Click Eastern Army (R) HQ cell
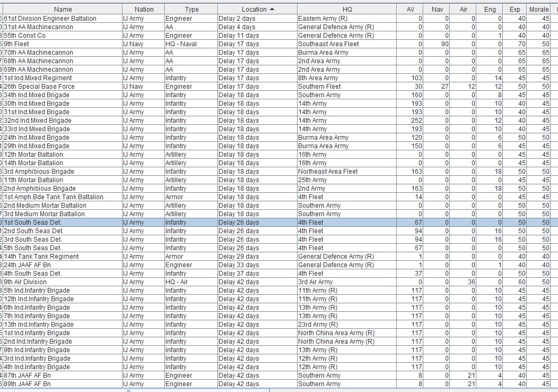 click(347, 19)
